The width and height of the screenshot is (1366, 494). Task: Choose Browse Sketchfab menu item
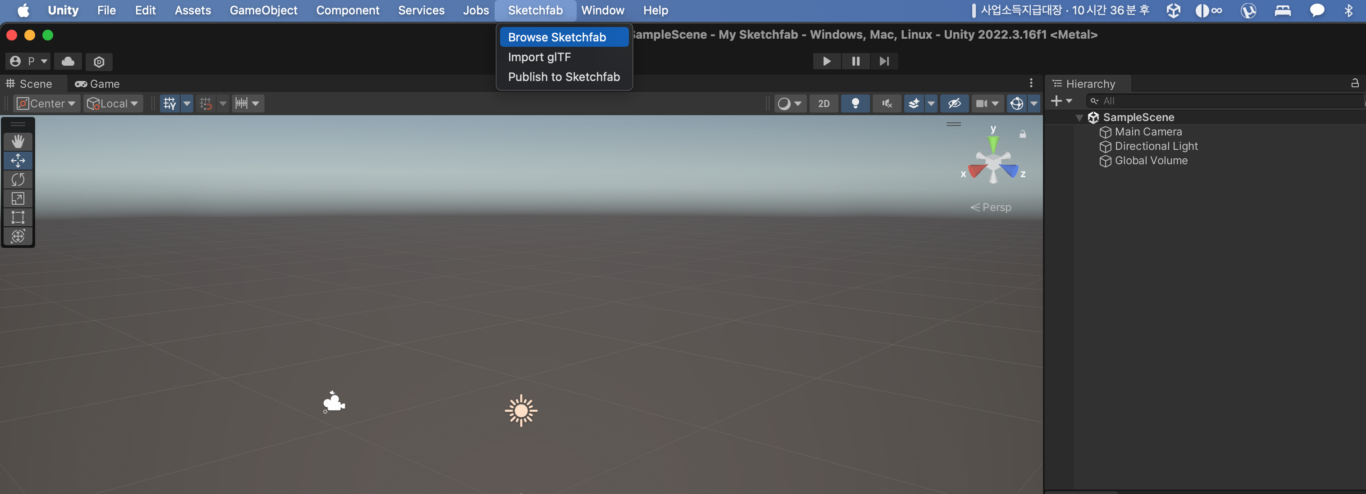[x=564, y=37]
